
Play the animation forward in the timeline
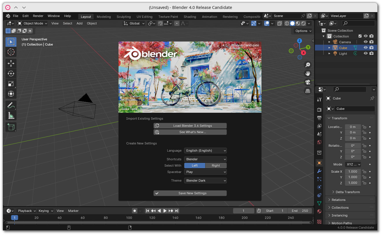coord(165,211)
